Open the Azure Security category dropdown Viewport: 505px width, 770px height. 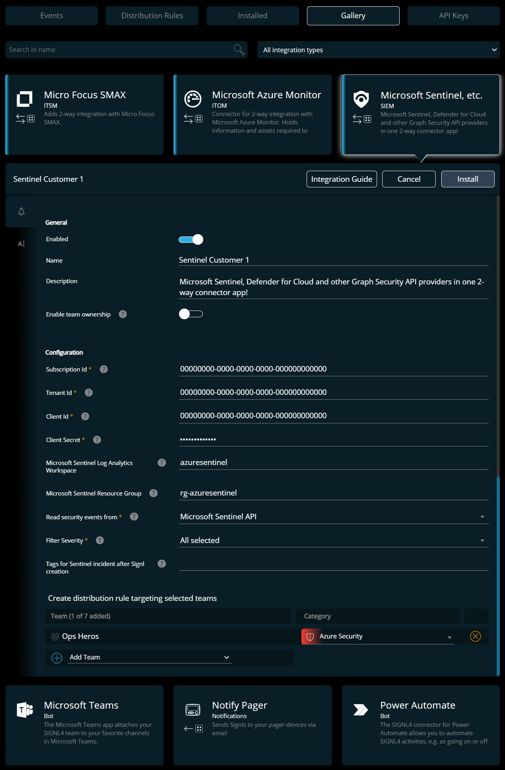click(x=377, y=637)
